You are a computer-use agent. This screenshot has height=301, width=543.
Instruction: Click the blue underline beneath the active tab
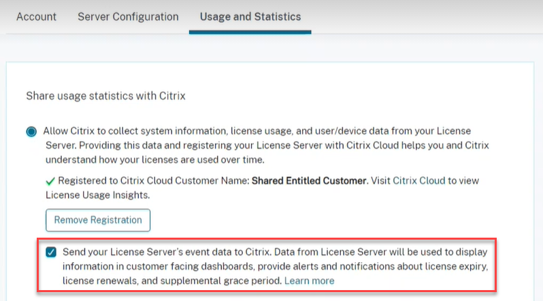[x=250, y=31]
